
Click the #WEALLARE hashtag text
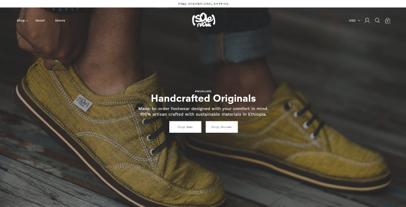(203, 91)
